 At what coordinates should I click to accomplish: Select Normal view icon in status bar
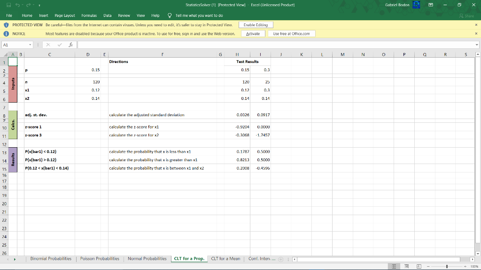394,266
